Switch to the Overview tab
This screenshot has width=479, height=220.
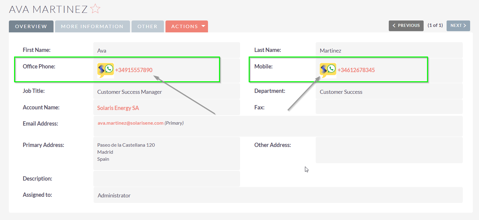31,26
